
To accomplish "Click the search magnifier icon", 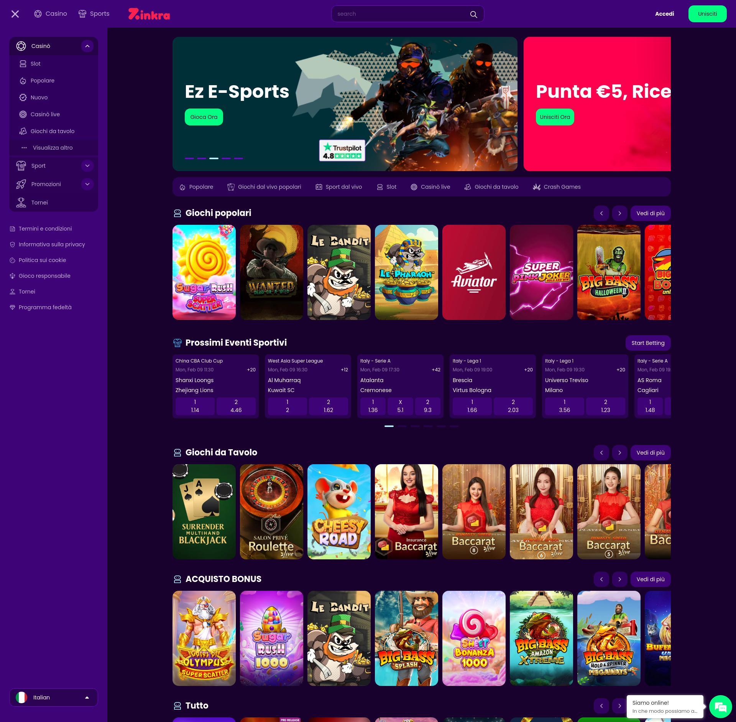I will 473,14.
